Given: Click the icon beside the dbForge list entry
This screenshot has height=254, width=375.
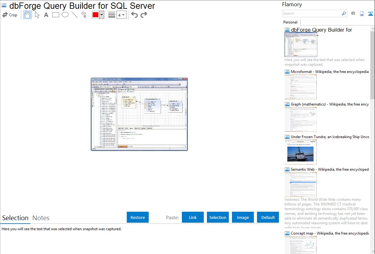Looking at the screenshot, I should click(287, 30).
